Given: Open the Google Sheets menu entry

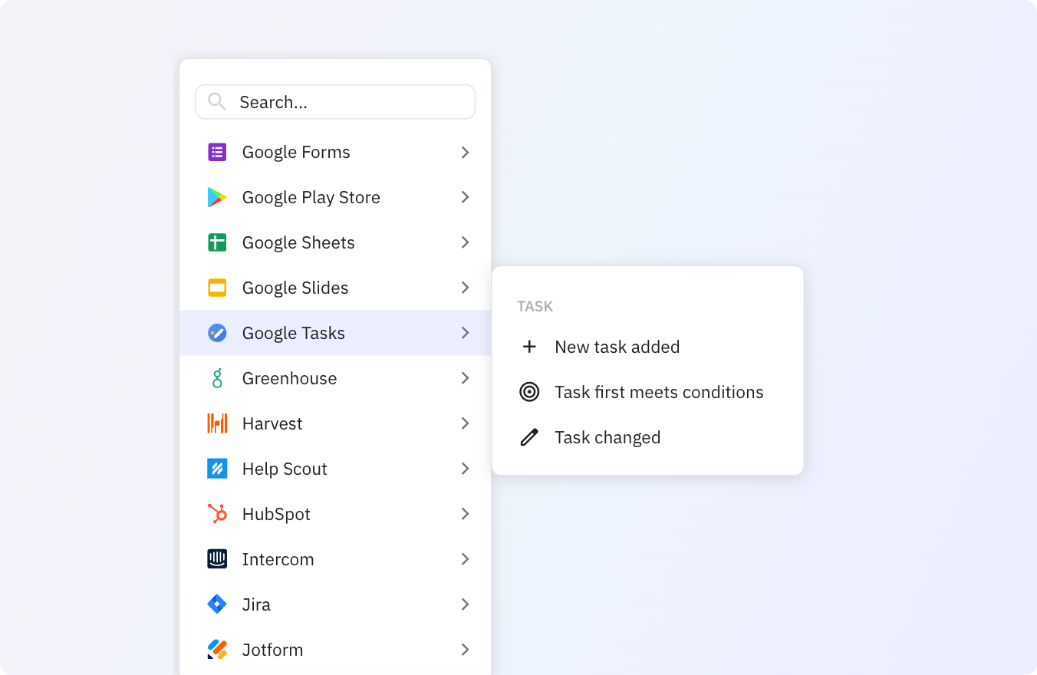Looking at the screenshot, I should pos(335,242).
